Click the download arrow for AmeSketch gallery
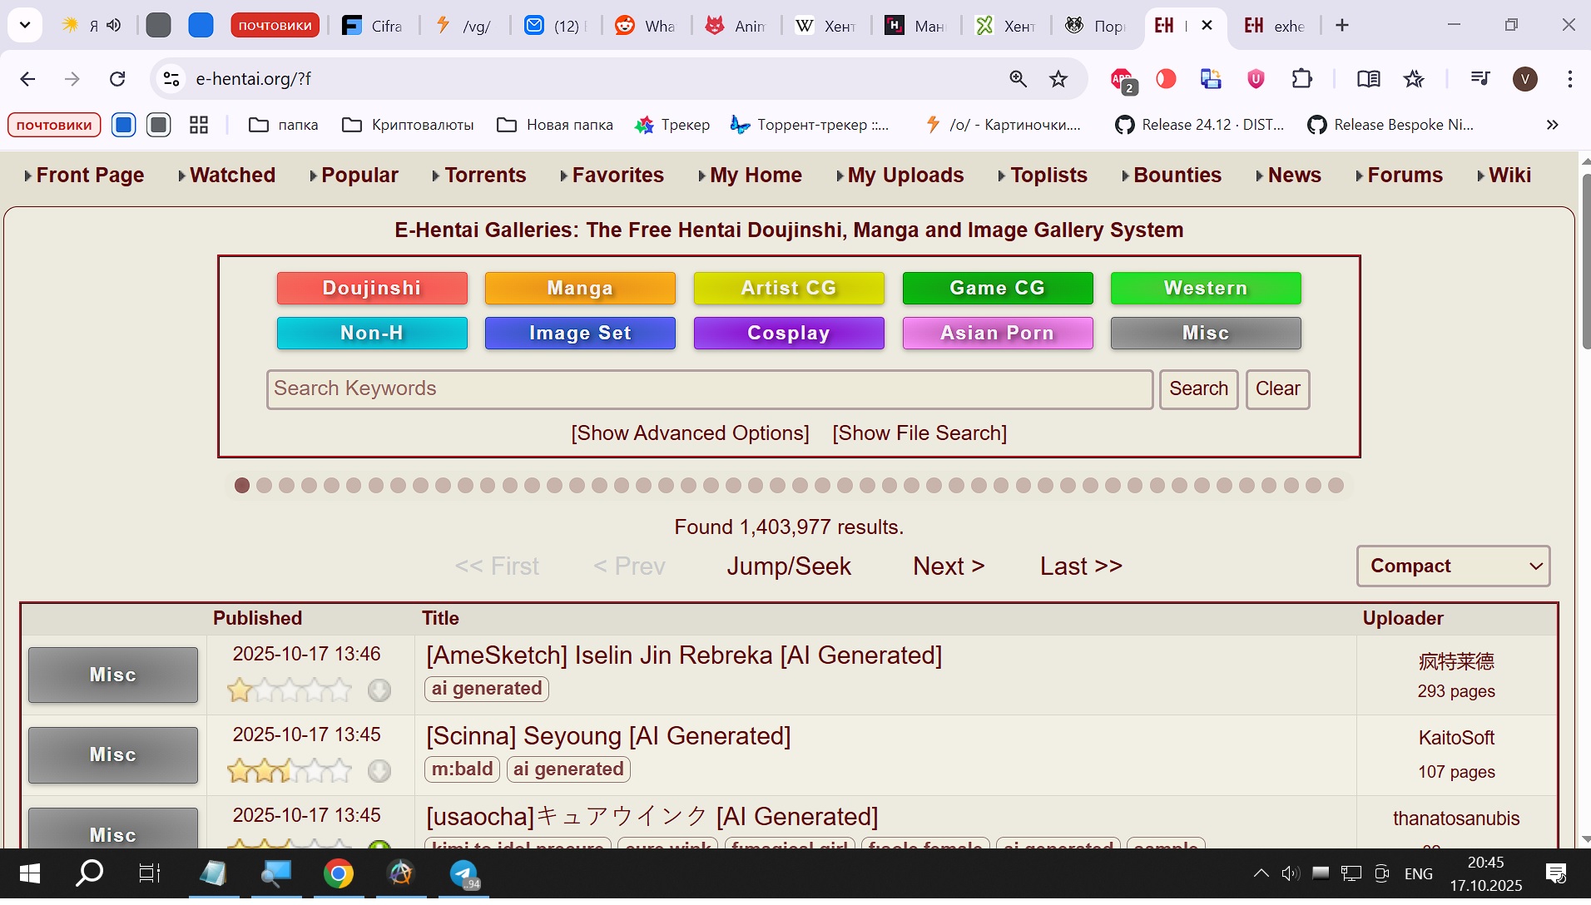Screen dimensions: 1591x905 (x=379, y=690)
